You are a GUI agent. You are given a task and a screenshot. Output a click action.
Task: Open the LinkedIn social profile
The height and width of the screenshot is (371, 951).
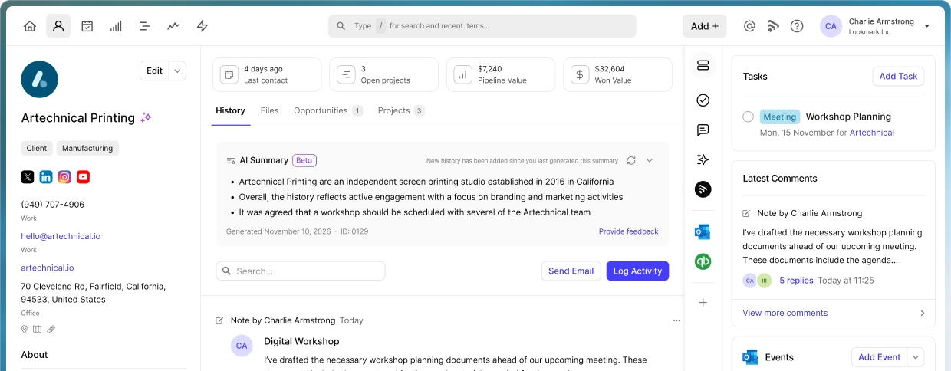click(x=46, y=177)
